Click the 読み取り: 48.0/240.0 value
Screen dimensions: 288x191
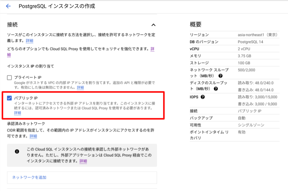point(256,83)
